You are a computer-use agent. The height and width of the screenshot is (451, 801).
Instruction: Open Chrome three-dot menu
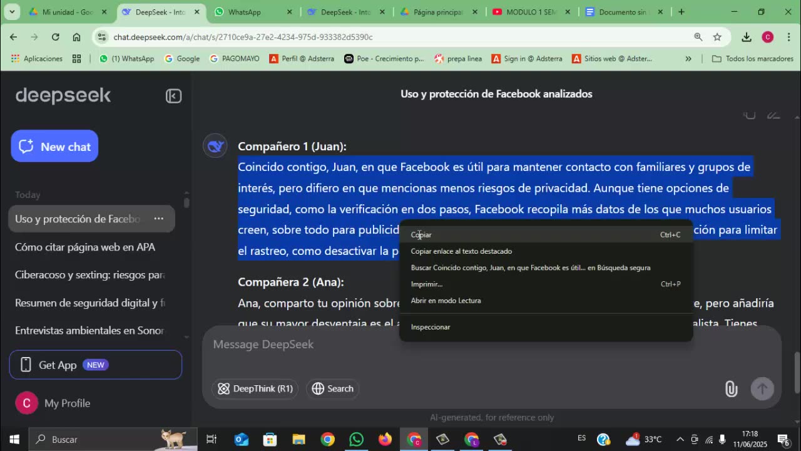point(788,37)
